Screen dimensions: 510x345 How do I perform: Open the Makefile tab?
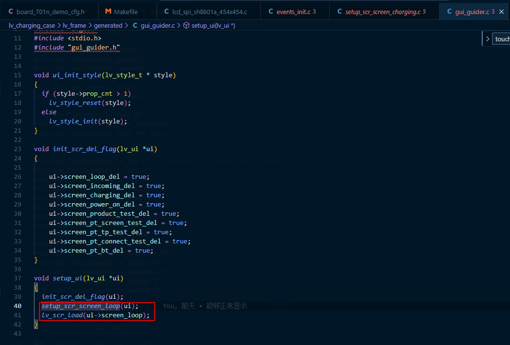click(127, 11)
